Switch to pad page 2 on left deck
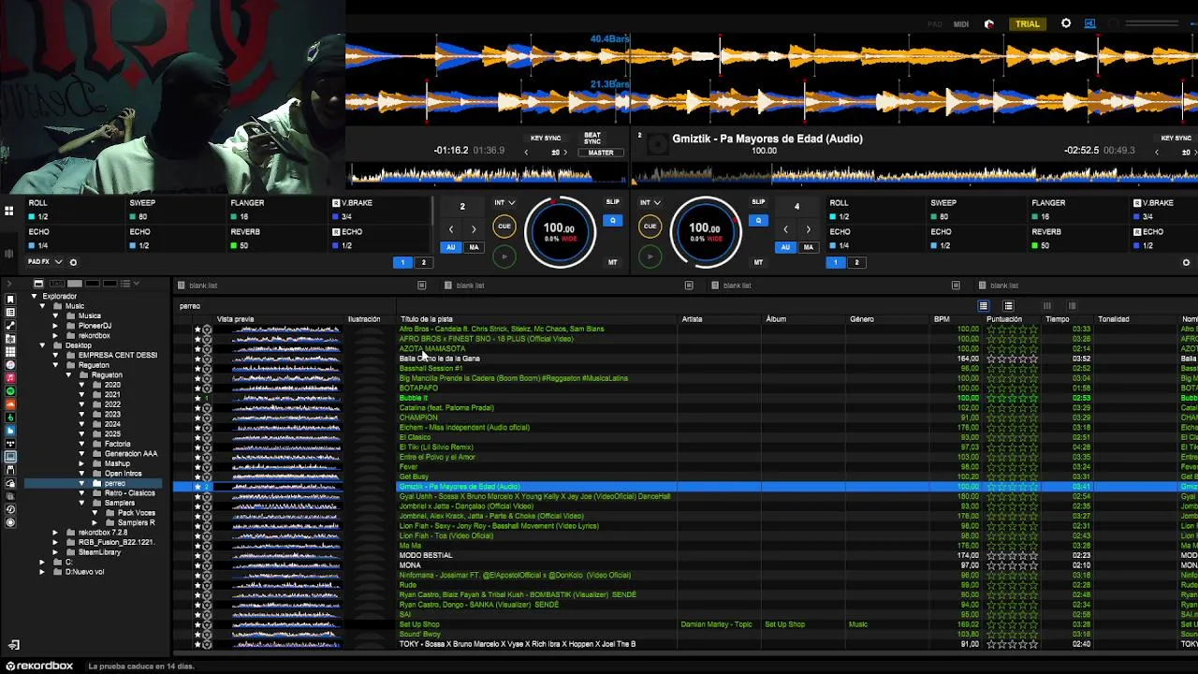The width and height of the screenshot is (1198, 674). [423, 263]
